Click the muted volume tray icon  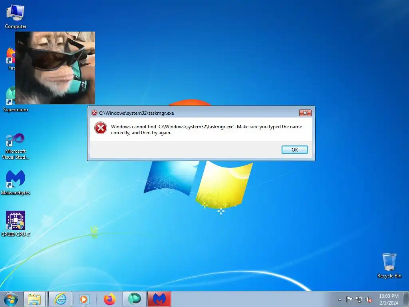click(x=369, y=300)
